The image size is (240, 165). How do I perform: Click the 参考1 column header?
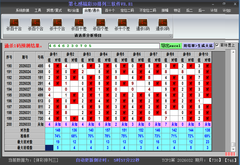coord(53,54)
